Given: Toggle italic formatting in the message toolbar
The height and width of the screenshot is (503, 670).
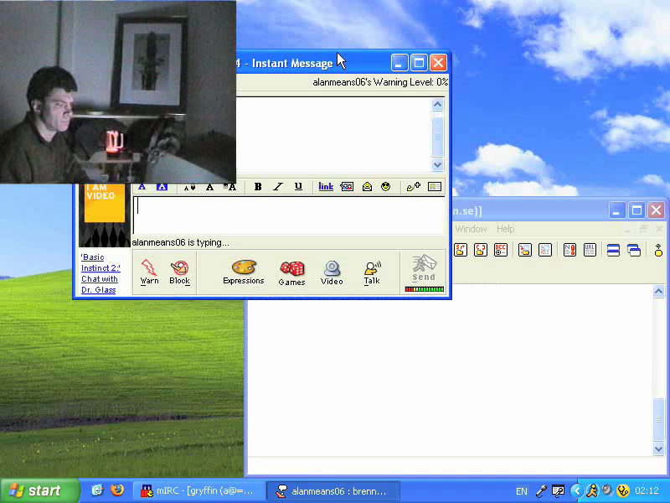Looking at the screenshot, I should pos(278,187).
